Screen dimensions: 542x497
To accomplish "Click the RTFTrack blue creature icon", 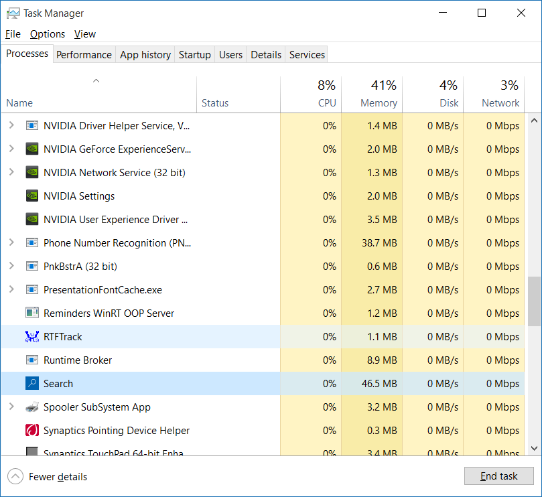I will click(x=32, y=337).
